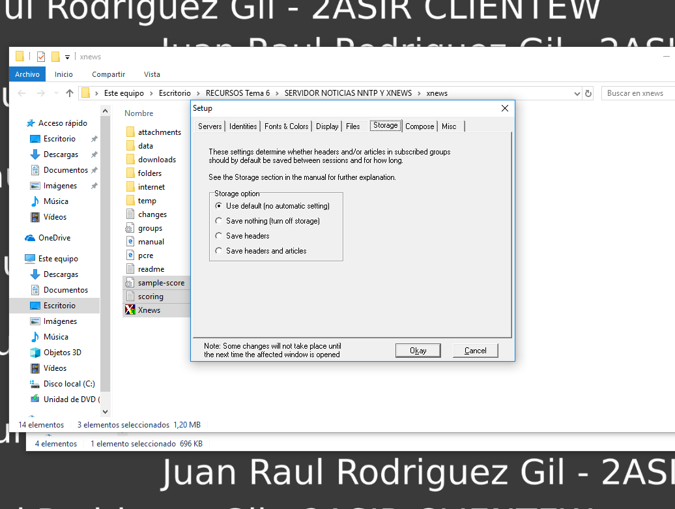Select the 'attachments' folder
The image size is (675, 509).
point(154,132)
